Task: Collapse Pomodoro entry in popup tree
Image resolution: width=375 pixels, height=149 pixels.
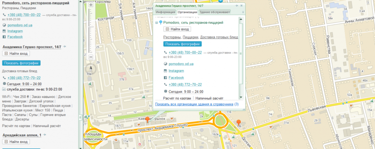Action: (157, 23)
